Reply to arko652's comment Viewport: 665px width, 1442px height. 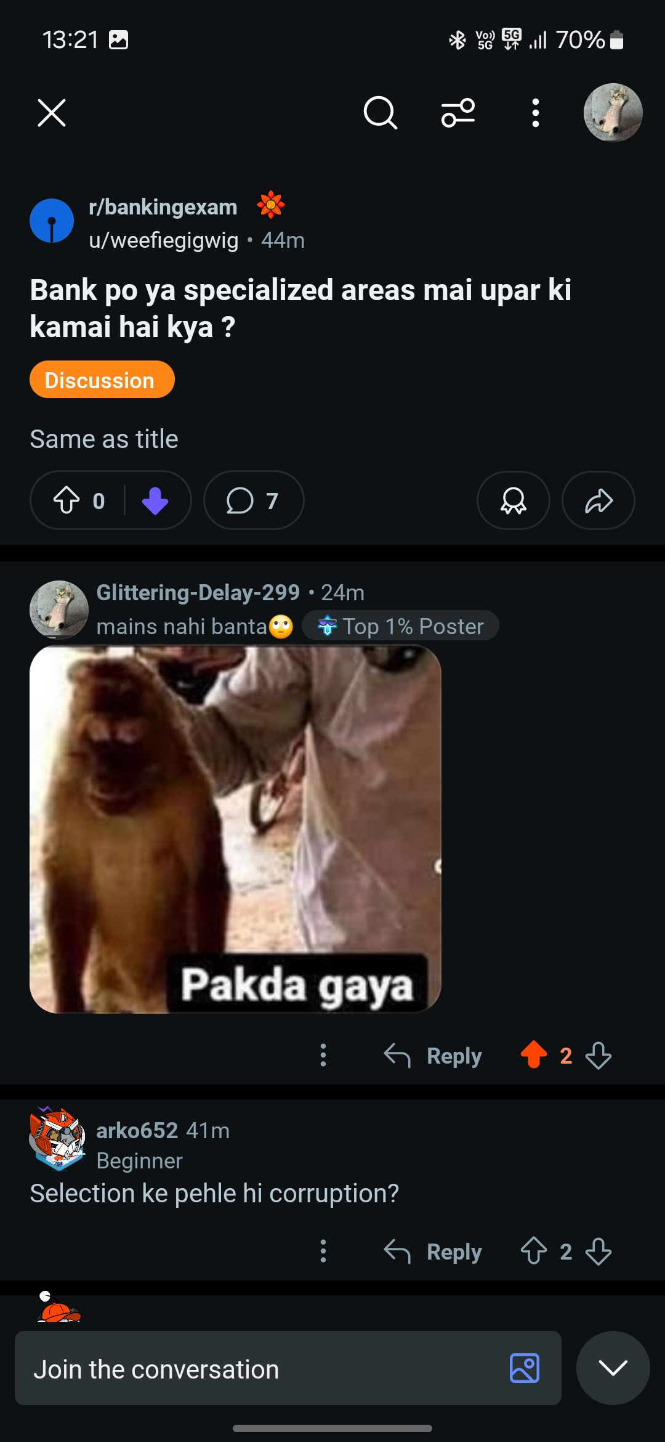tap(433, 1252)
